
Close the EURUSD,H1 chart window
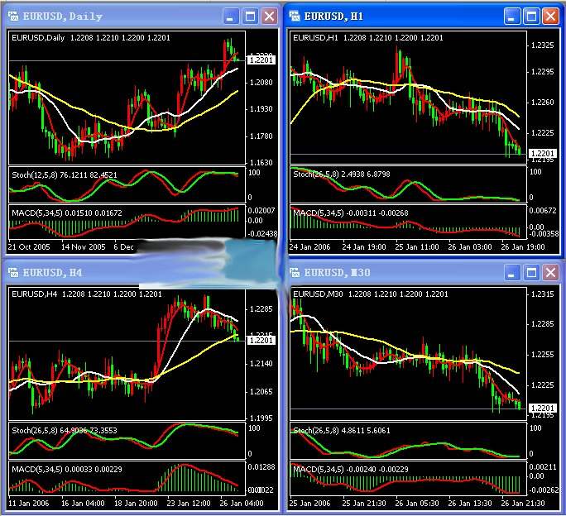pyautogui.click(x=550, y=17)
